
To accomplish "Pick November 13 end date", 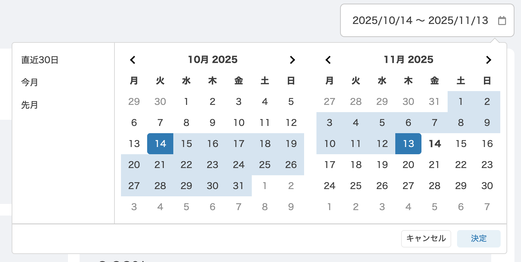I will point(408,144).
